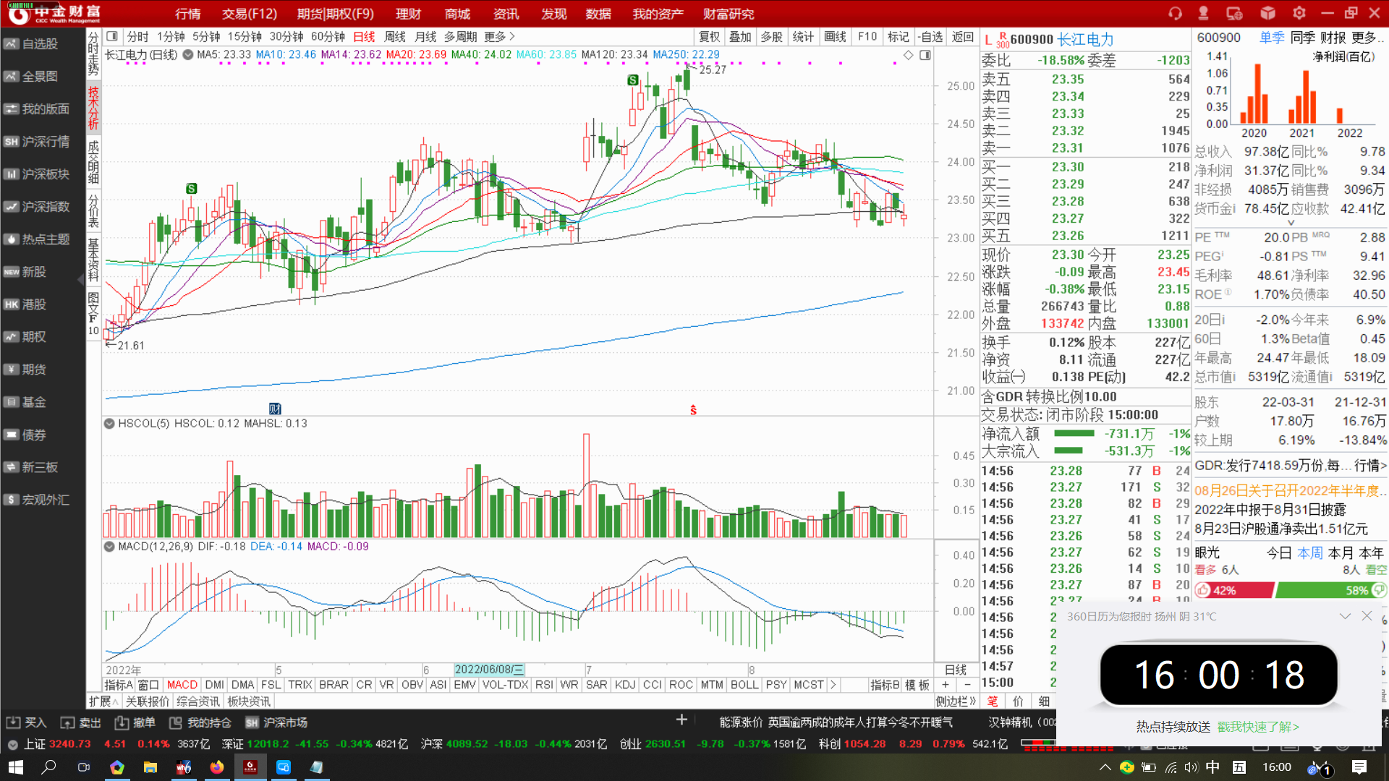Show hidden system tray icons
The width and height of the screenshot is (1389, 781).
pos(1105,767)
